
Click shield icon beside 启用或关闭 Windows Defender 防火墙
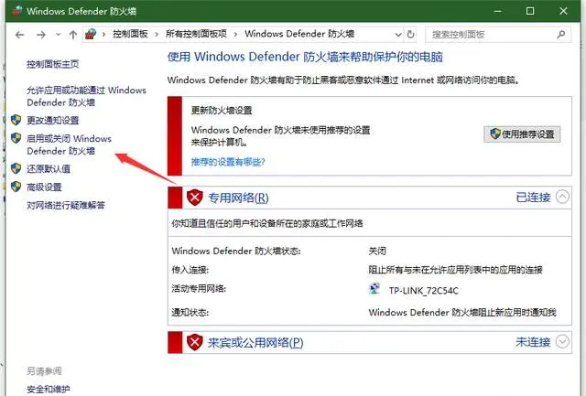coord(16,138)
